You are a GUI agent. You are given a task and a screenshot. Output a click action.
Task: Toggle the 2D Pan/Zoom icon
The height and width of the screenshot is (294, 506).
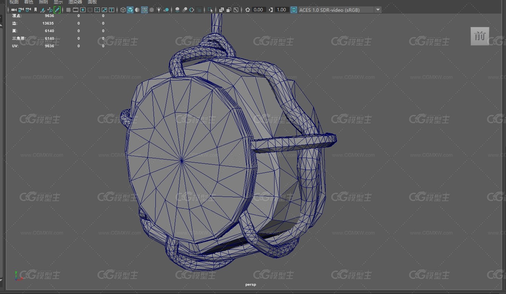tap(50, 10)
